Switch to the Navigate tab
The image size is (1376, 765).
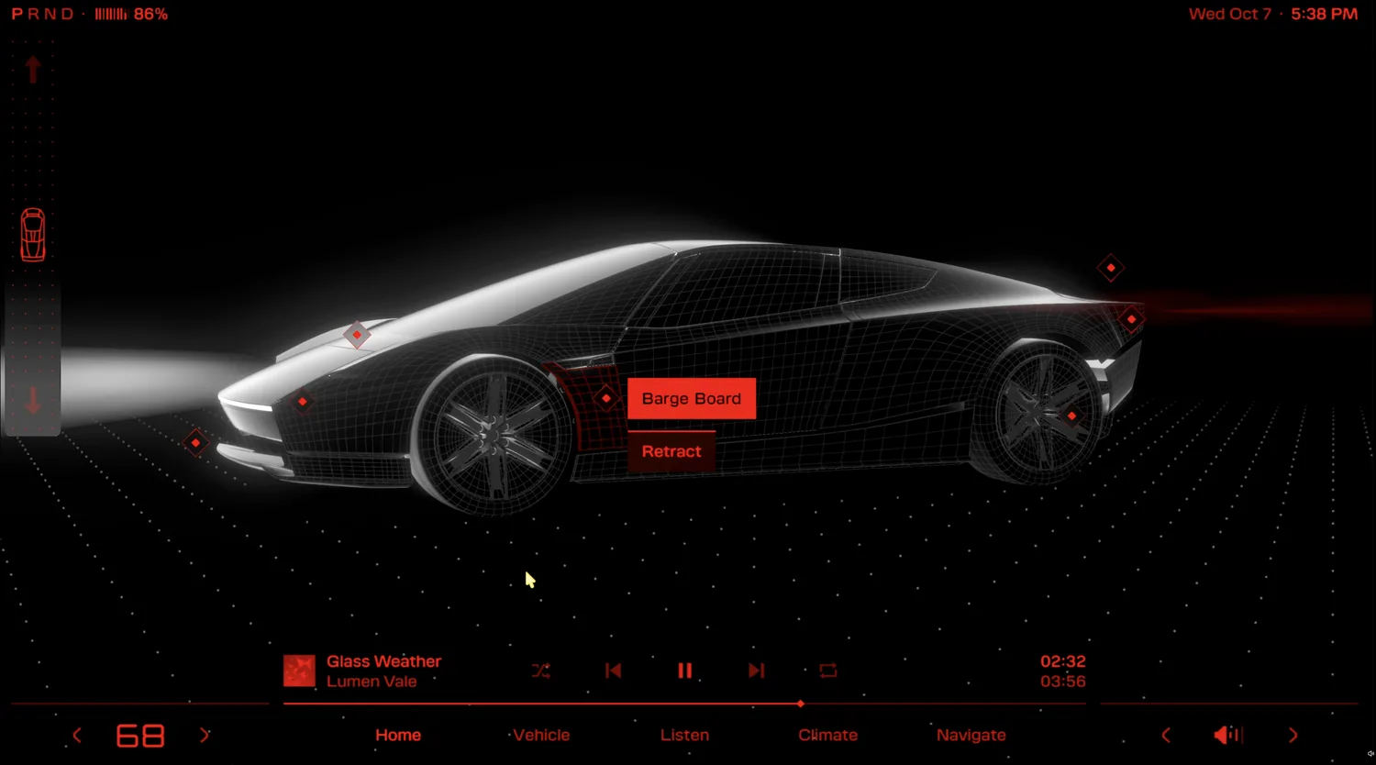tap(971, 735)
